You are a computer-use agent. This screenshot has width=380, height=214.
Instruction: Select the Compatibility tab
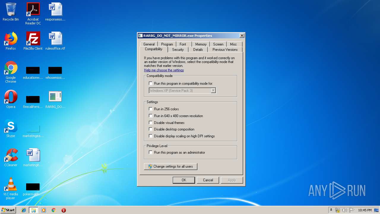click(x=153, y=49)
